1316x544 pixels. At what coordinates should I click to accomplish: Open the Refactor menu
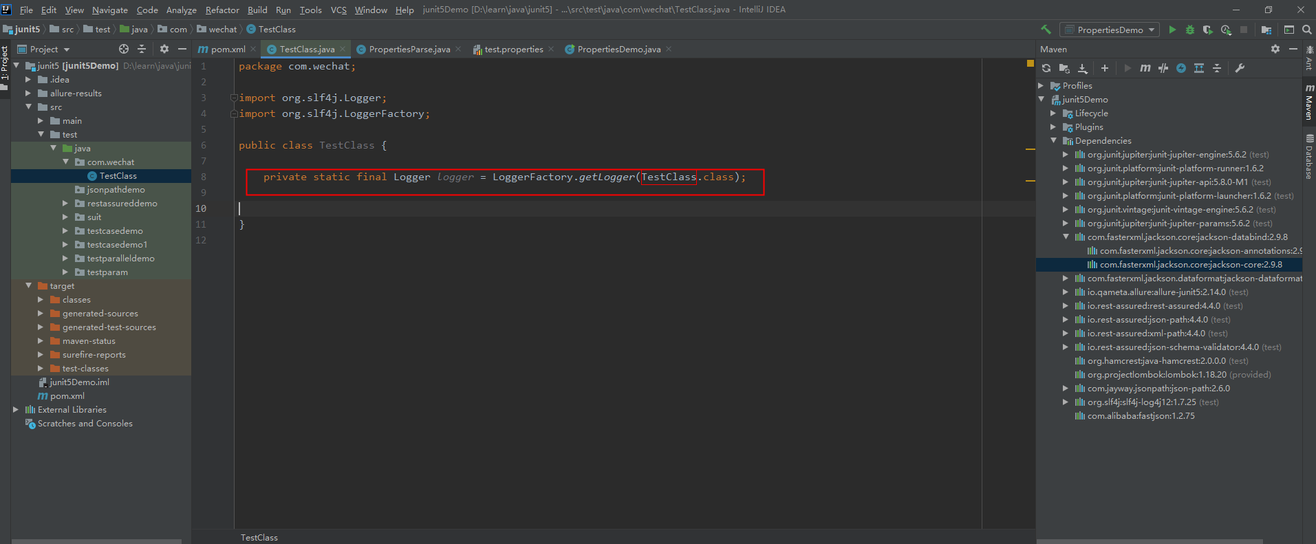point(222,10)
